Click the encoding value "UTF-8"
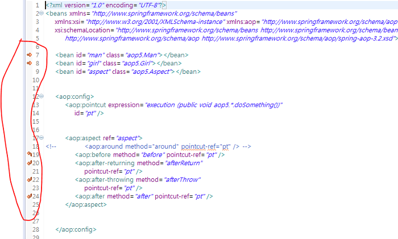 pos(148,5)
